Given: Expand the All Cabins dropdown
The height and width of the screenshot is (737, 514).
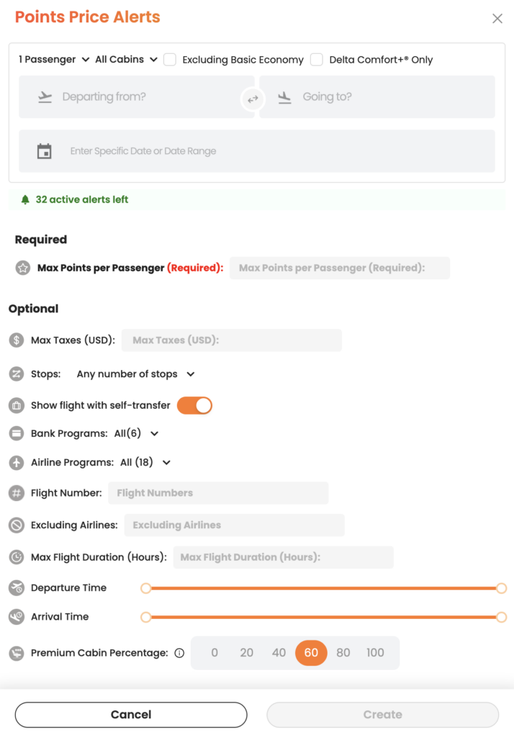Looking at the screenshot, I should click(x=126, y=60).
